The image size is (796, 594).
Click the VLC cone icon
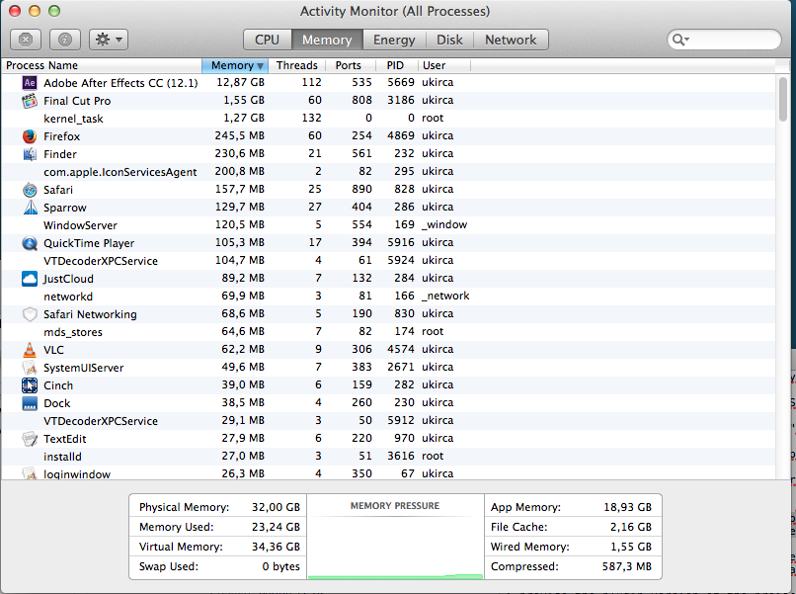(30, 350)
